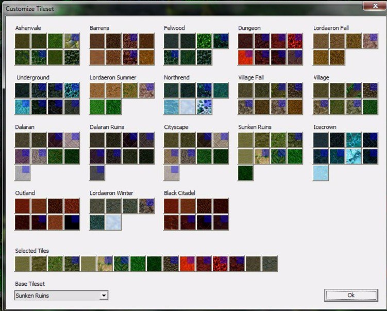Click the "Base Tileset" label

pos(30,284)
